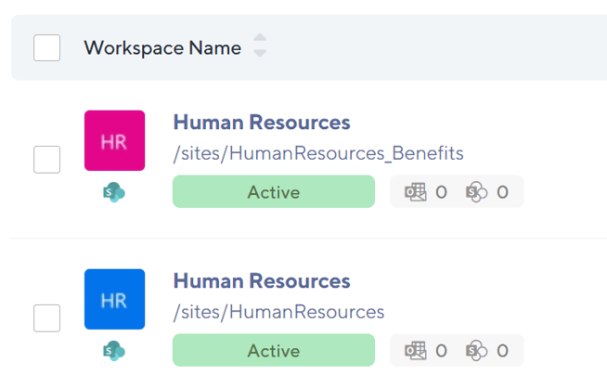Check the box for the HumanResources_Benefits workspace

46,160
